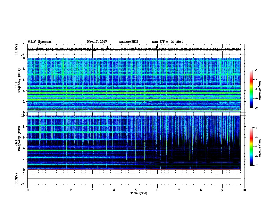Click the ch.1 color bar "-5" tick value
This screenshot has height=213, width=275.
click(256, 89)
